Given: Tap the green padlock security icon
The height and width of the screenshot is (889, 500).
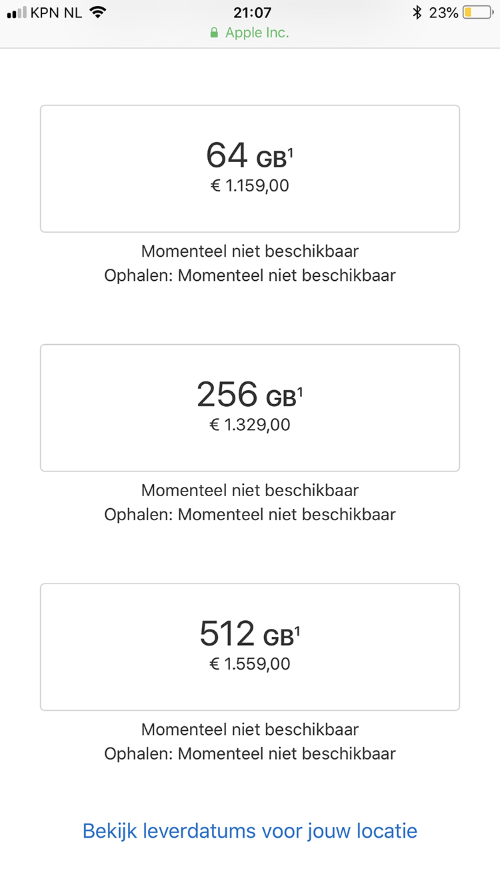Looking at the screenshot, I should pyautogui.click(x=214, y=33).
